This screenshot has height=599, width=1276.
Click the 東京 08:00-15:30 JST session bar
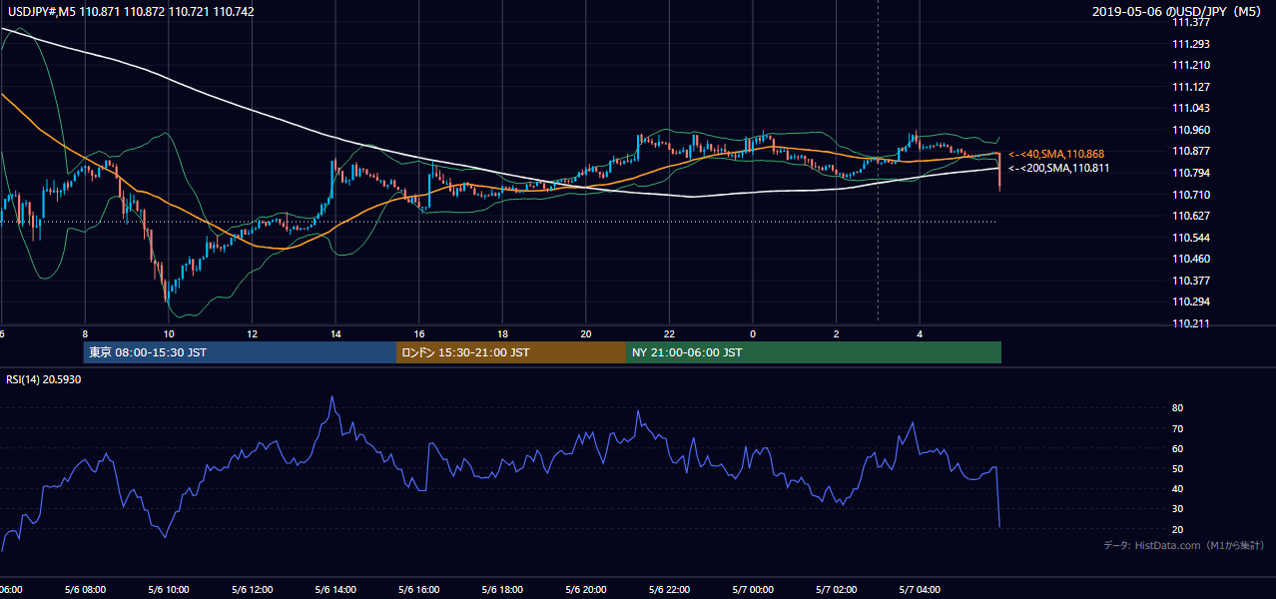[x=240, y=352]
